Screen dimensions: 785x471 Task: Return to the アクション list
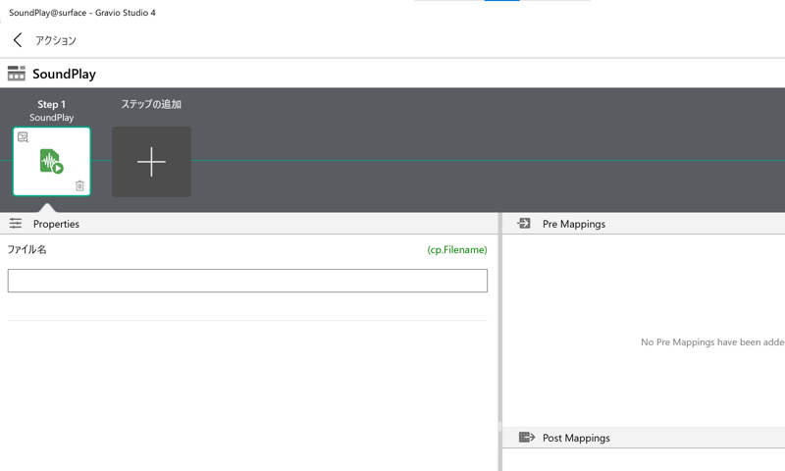[55, 40]
